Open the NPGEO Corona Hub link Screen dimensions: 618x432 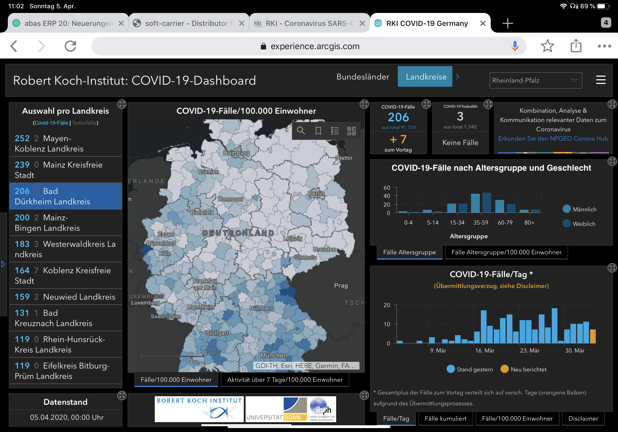[553, 139]
